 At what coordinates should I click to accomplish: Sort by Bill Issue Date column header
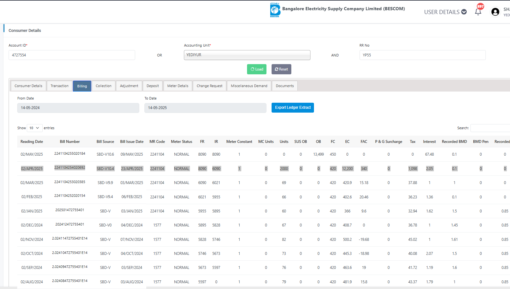tap(132, 142)
